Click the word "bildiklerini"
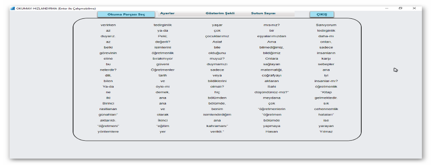This screenshot has width=432, height=165. click(217, 81)
